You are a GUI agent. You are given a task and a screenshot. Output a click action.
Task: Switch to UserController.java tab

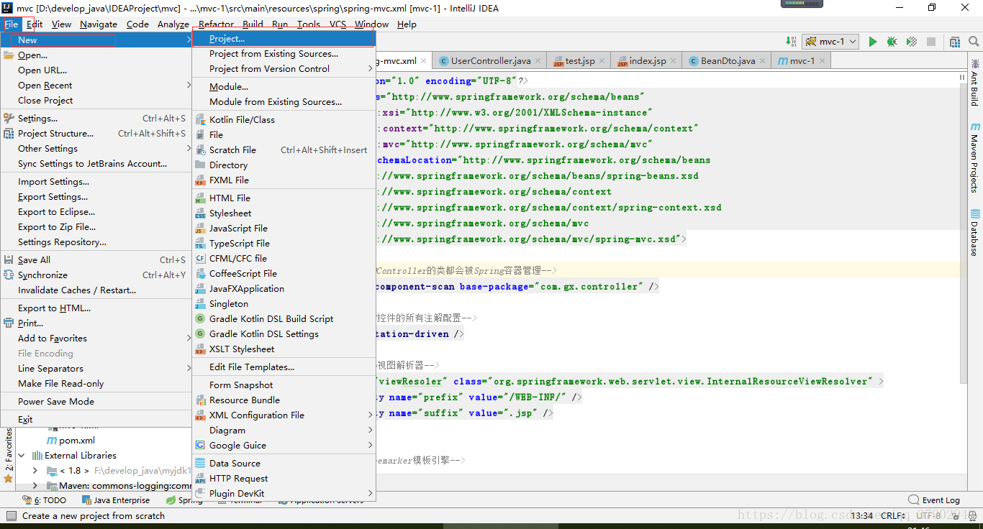(491, 61)
